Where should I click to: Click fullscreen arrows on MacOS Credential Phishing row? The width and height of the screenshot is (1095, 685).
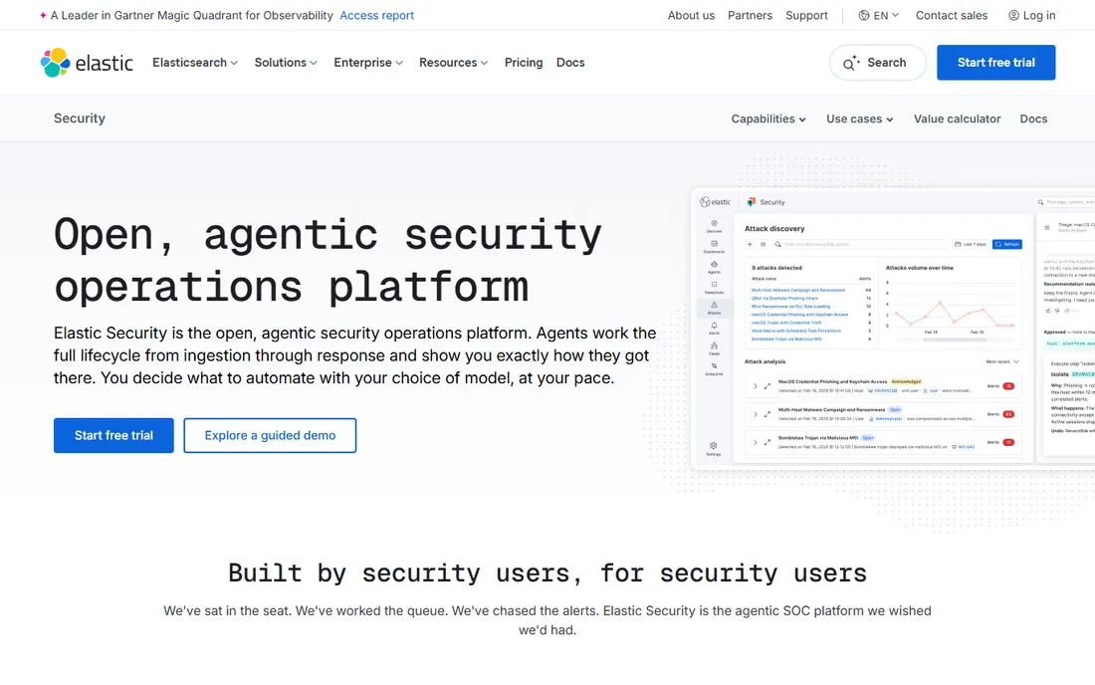[766, 386]
